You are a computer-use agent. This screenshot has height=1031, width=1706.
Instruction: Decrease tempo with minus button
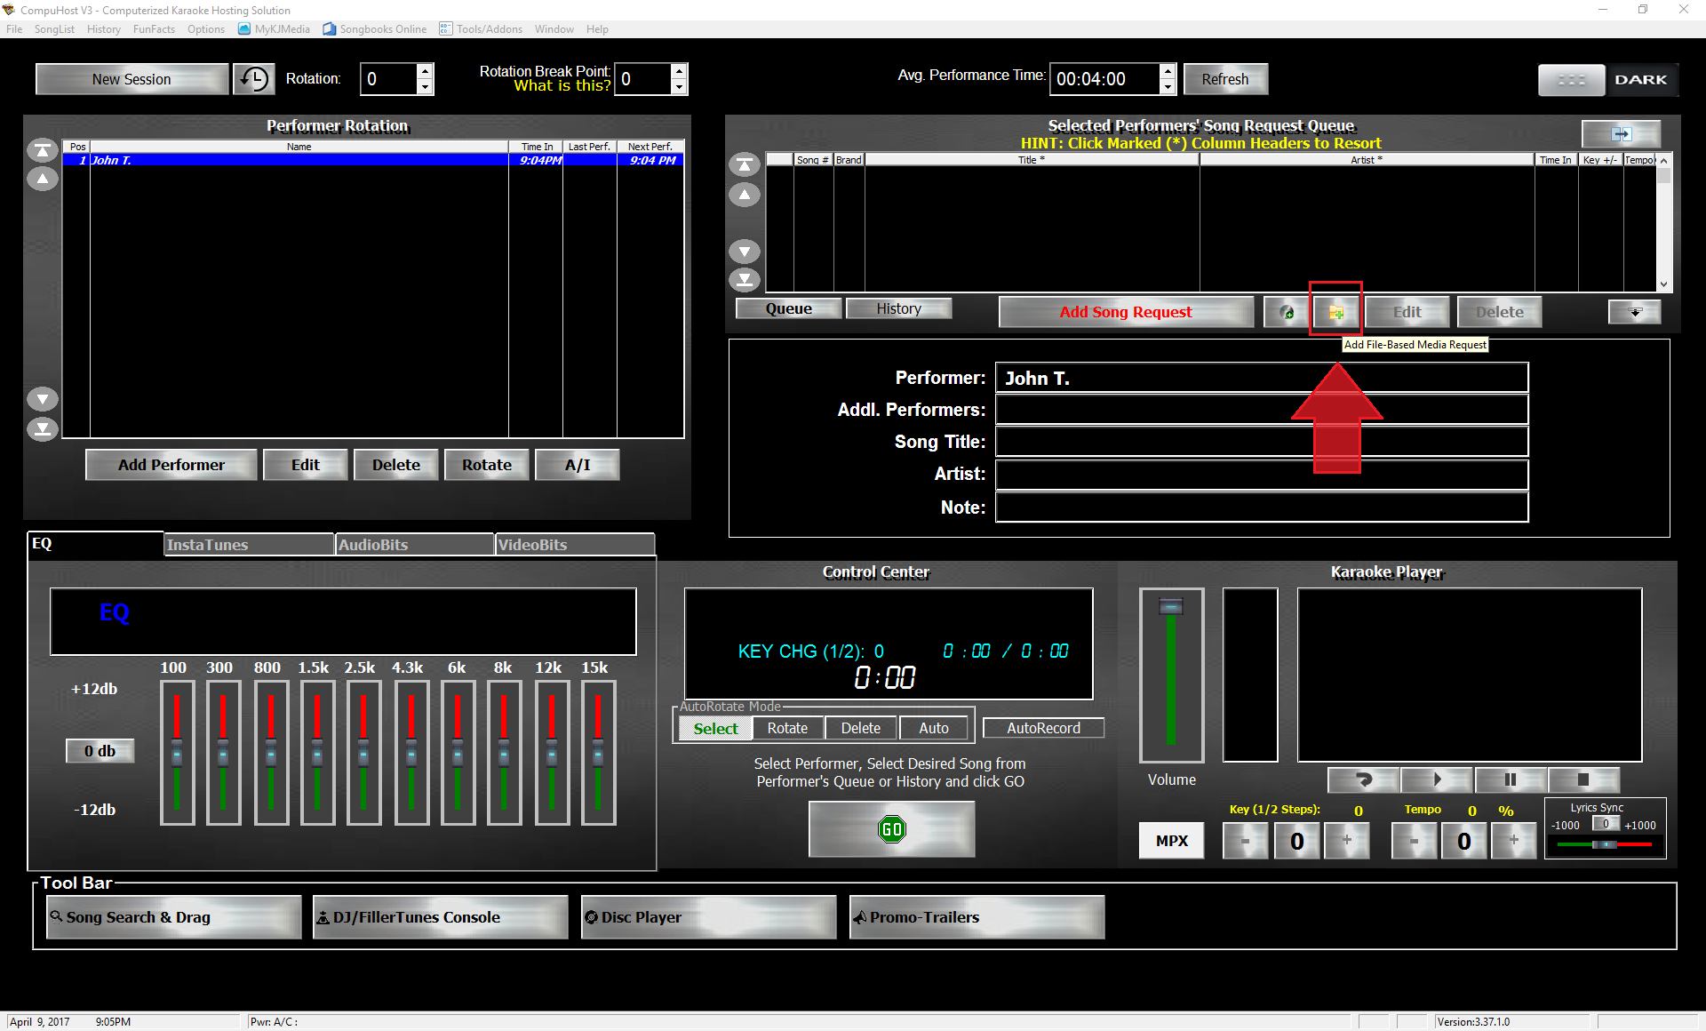coord(1414,841)
